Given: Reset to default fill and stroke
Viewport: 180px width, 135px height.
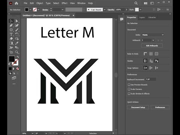Looking at the screenshot, I should (x=10, y=64).
